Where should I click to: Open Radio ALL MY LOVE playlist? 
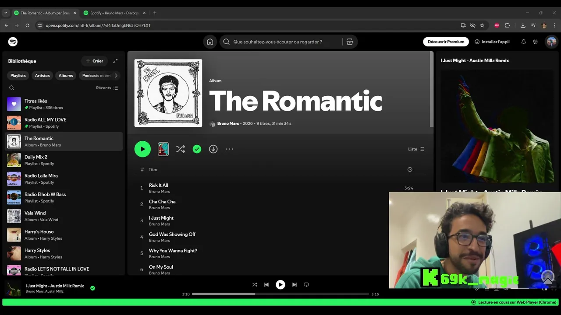(x=64, y=123)
